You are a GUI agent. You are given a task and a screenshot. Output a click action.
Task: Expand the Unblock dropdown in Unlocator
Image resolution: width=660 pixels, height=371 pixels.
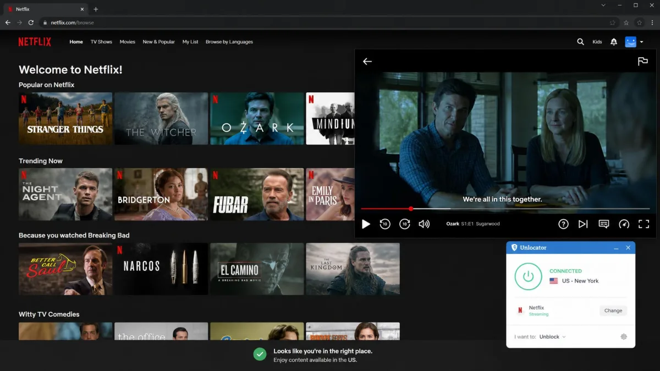coord(553,337)
